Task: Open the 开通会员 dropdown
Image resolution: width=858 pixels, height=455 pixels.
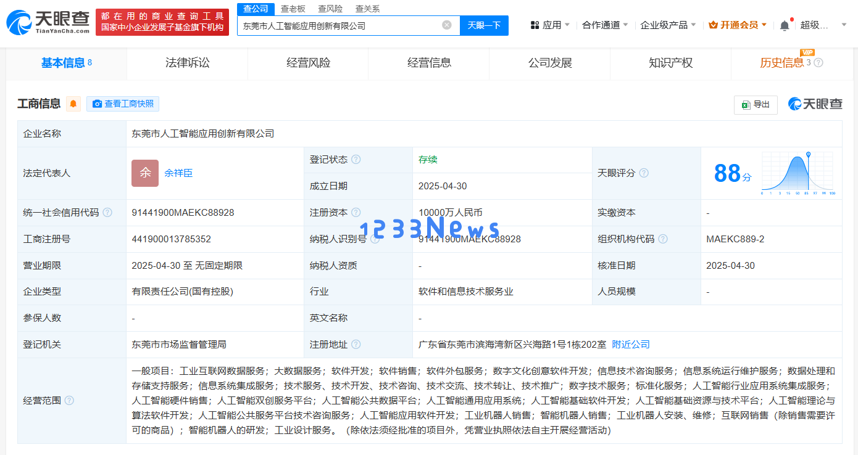Action: (738, 25)
